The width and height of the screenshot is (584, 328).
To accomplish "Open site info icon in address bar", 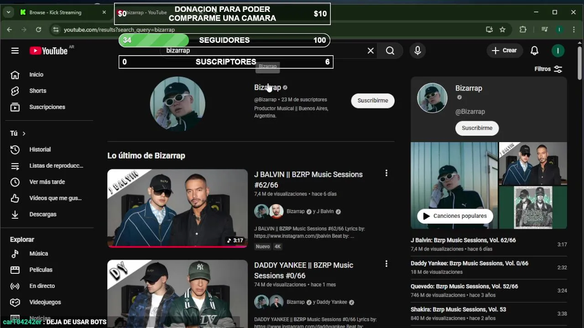I will [x=56, y=30].
